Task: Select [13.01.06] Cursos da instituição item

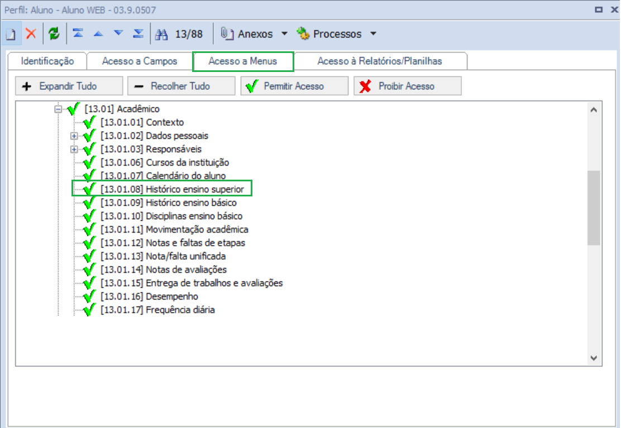Action: [x=165, y=162]
